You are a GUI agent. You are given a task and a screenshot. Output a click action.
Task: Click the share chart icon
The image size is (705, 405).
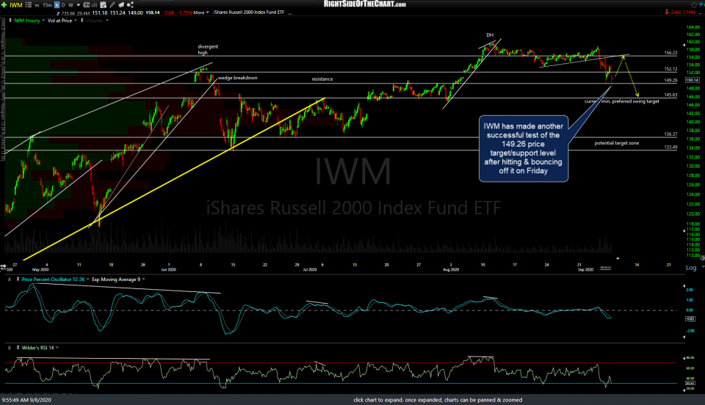(x=130, y=5)
